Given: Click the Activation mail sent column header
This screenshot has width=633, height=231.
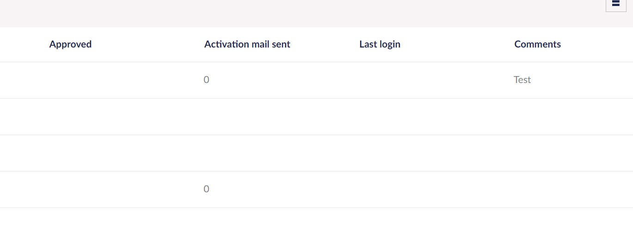Looking at the screenshot, I should coord(247,44).
